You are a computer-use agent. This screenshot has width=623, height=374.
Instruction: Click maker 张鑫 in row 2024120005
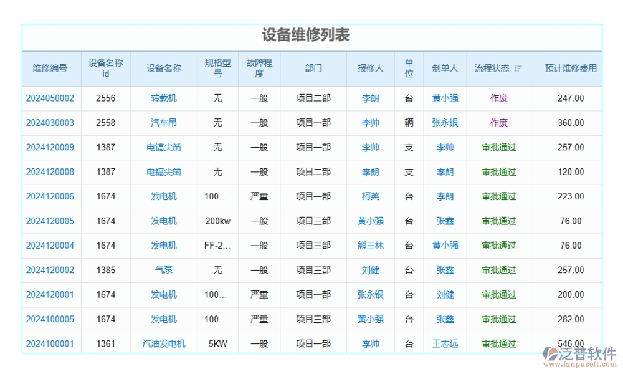(x=445, y=221)
